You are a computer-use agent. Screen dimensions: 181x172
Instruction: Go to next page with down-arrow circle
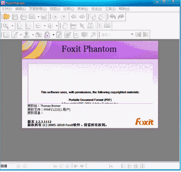(64, 17)
